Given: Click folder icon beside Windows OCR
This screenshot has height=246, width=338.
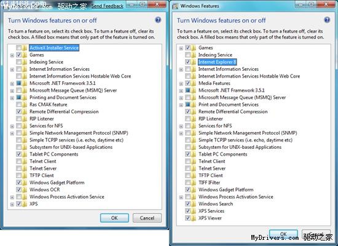Looking at the screenshot, I should coord(25,189).
